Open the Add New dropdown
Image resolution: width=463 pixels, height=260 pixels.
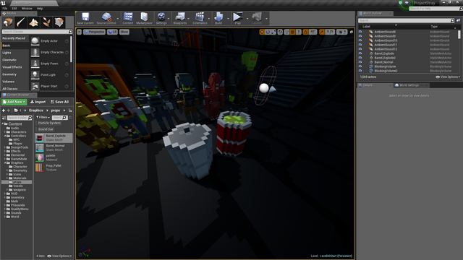[x=14, y=102]
